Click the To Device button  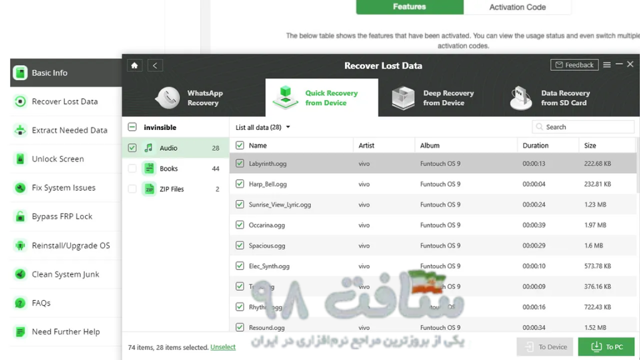(x=545, y=347)
